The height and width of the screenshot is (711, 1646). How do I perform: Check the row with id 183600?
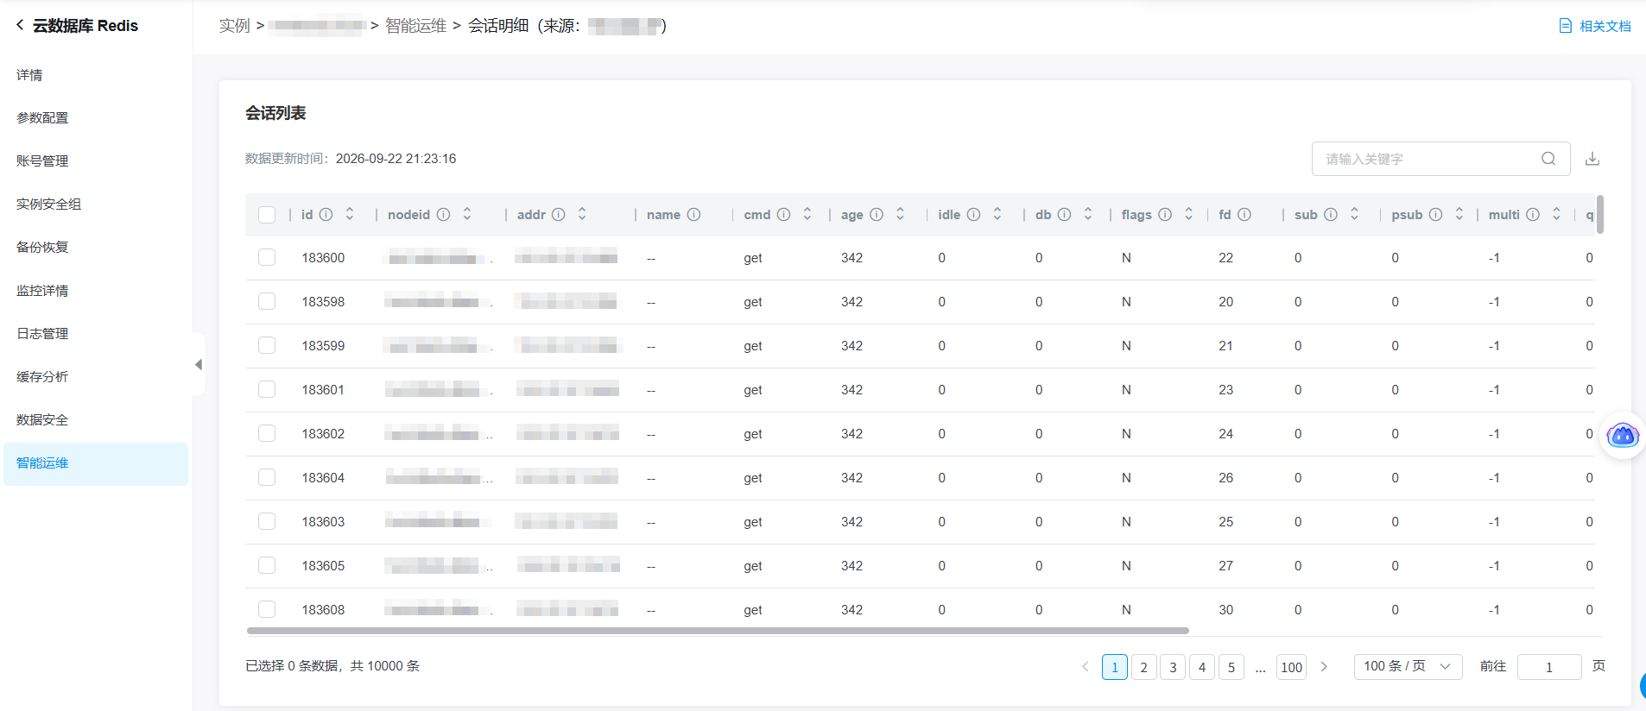267,257
